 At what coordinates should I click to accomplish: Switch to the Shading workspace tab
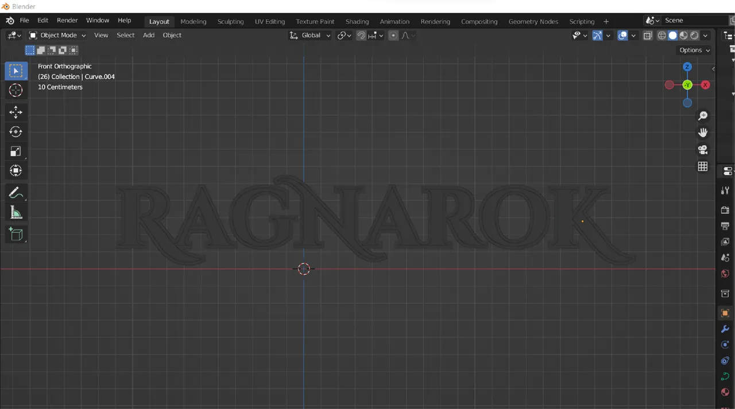tap(357, 22)
